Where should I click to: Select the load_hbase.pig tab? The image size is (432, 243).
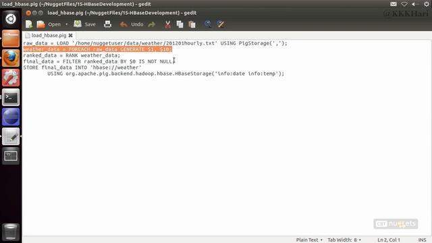[49, 35]
